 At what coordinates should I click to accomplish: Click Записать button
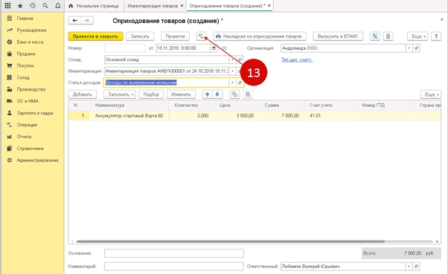(140, 36)
